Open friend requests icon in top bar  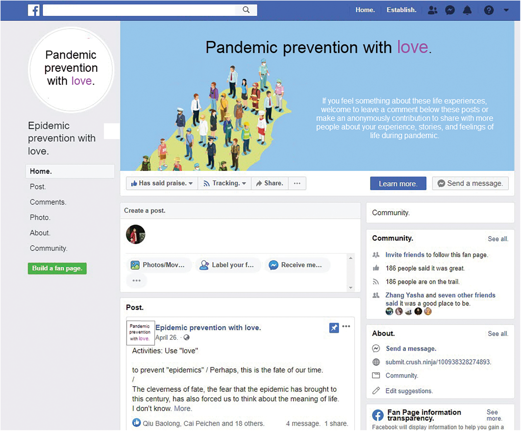pyautogui.click(x=432, y=10)
